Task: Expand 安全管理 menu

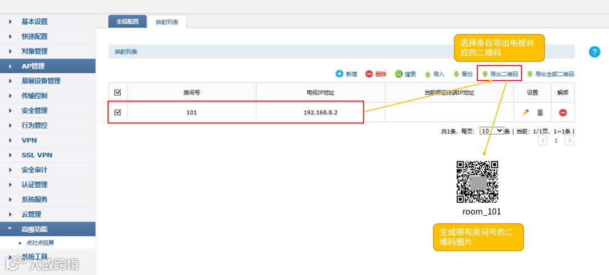Action: [x=48, y=110]
